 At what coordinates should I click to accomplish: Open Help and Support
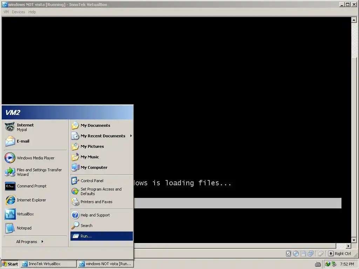pyautogui.click(x=102, y=215)
